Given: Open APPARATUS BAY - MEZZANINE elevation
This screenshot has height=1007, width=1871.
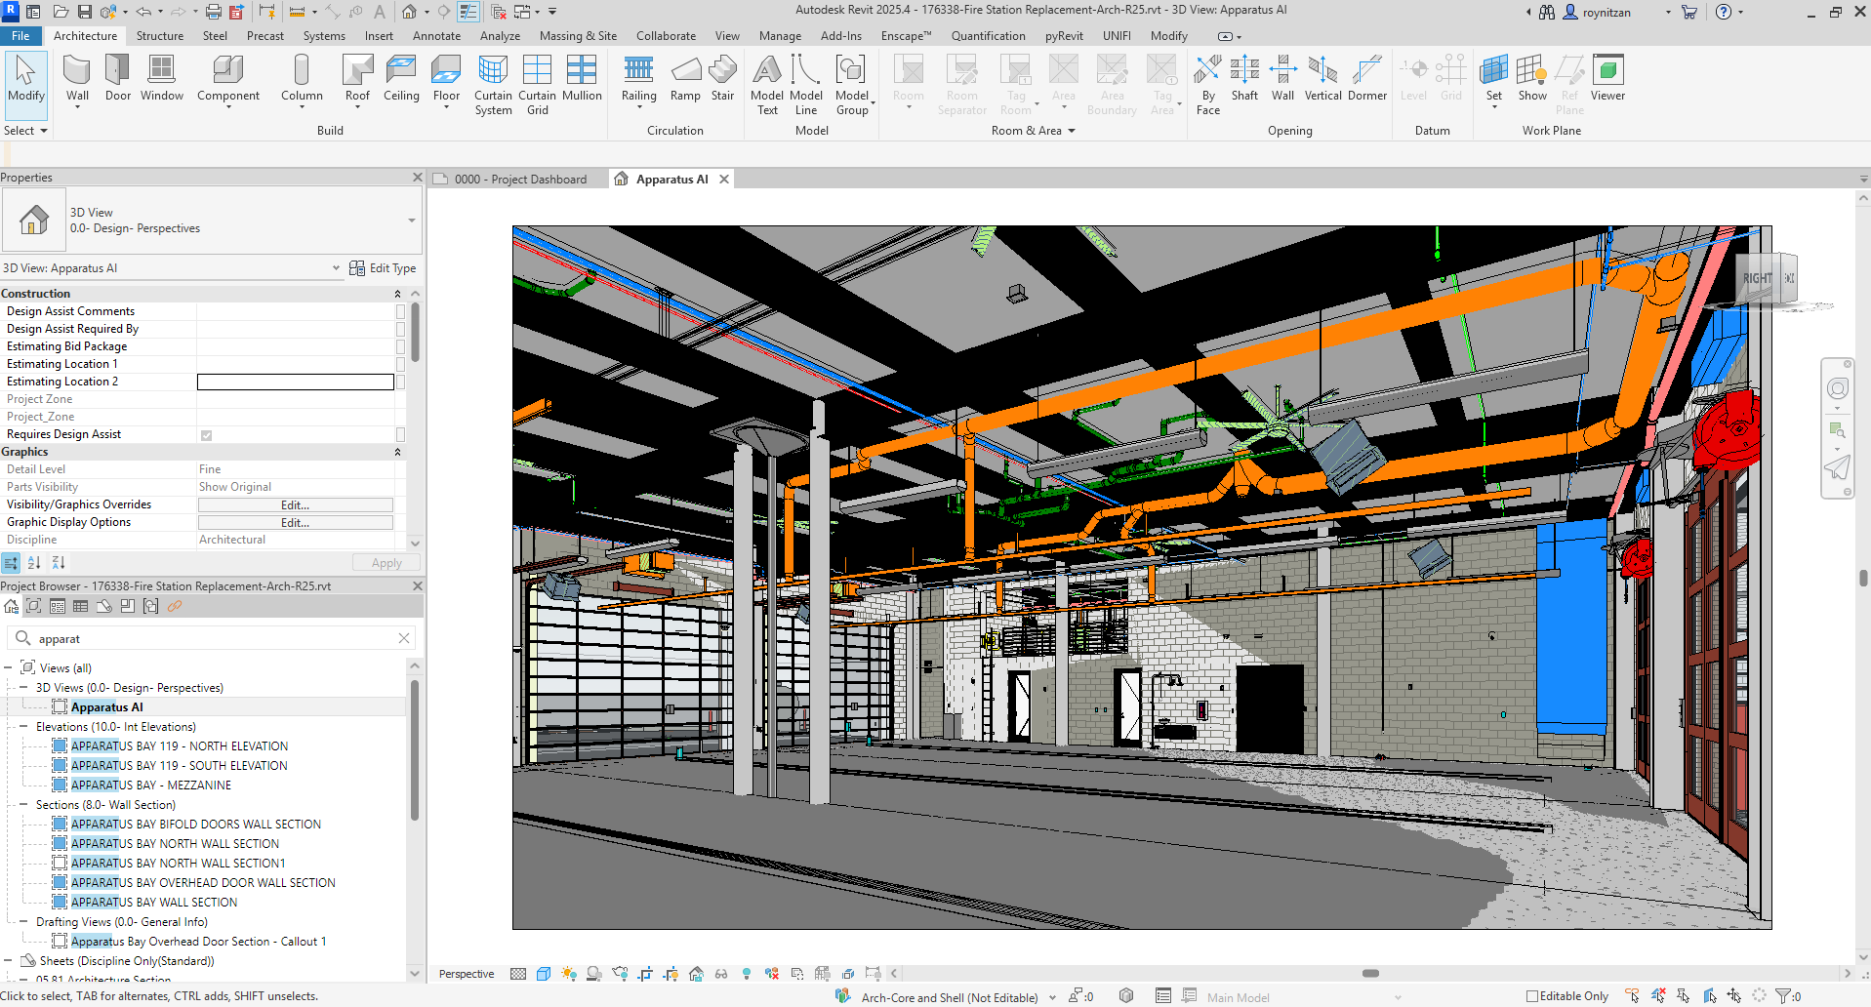Looking at the screenshot, I should 151,785.
